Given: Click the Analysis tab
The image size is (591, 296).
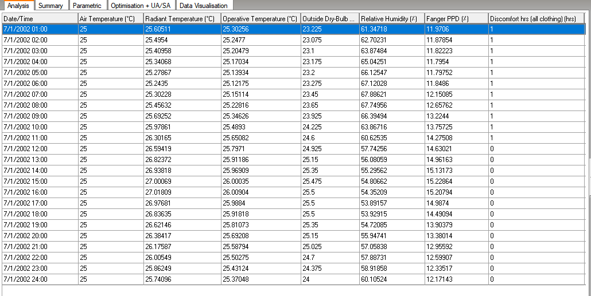Looking at the screenshot, I should pyautogui.click(x=18, y=5).
